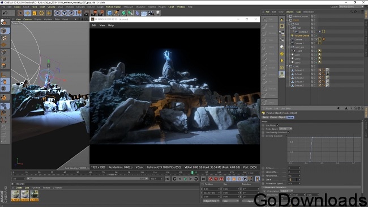The image size is (368, 207).
Task: Click the Make Editable icon
Action: [x=3, y=22]
